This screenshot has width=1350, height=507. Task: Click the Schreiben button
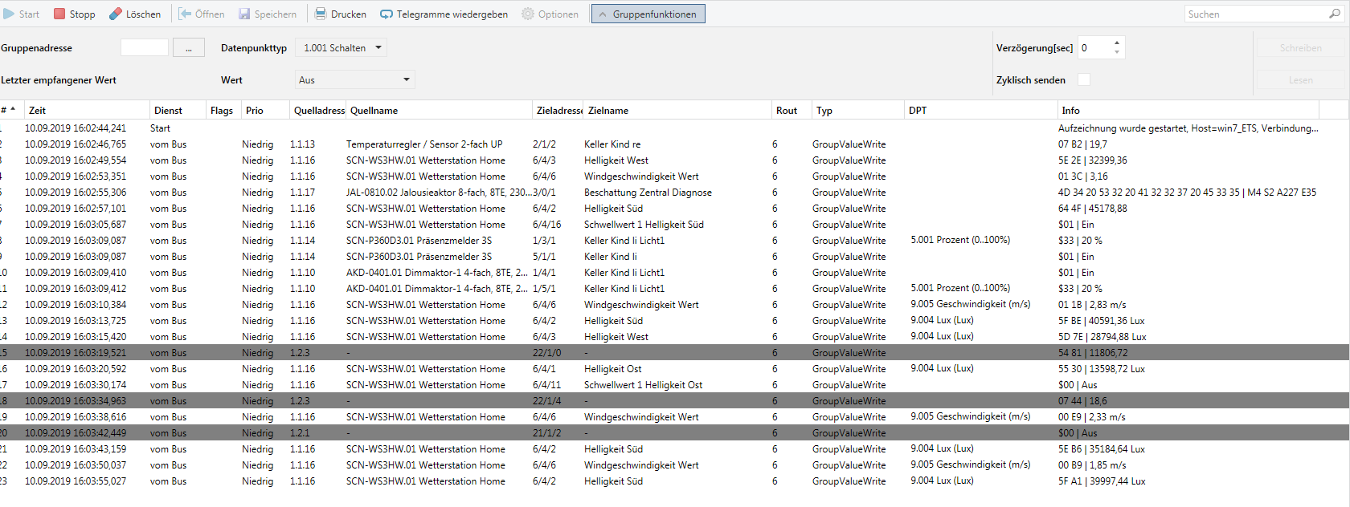[x=1300, y=47]
